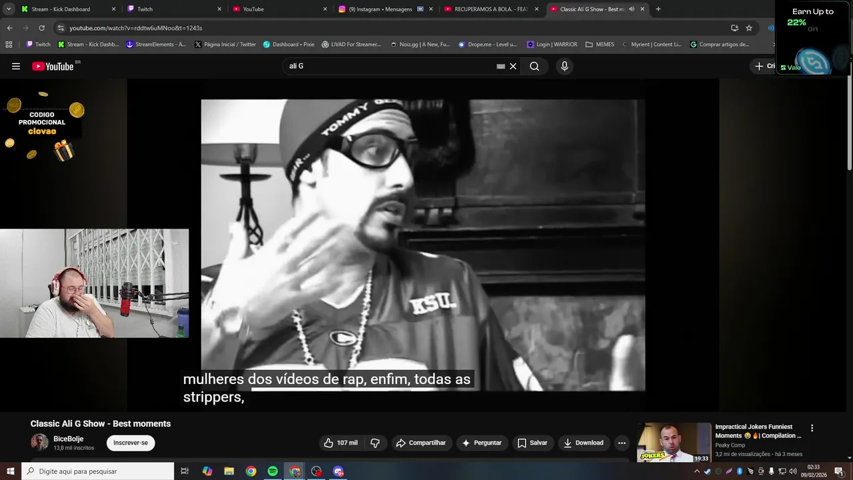View site information in address bar
Screen dimensions: 853x480
(x=61, y=28)
